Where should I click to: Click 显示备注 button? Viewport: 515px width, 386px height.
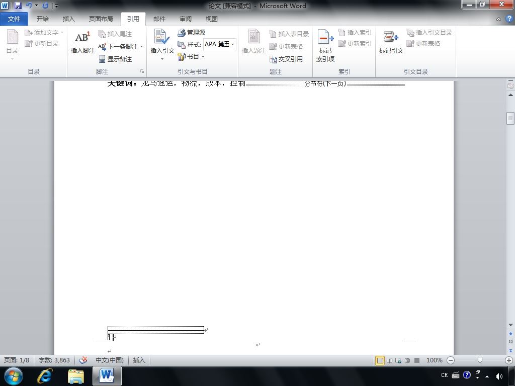tap(115, 59)
